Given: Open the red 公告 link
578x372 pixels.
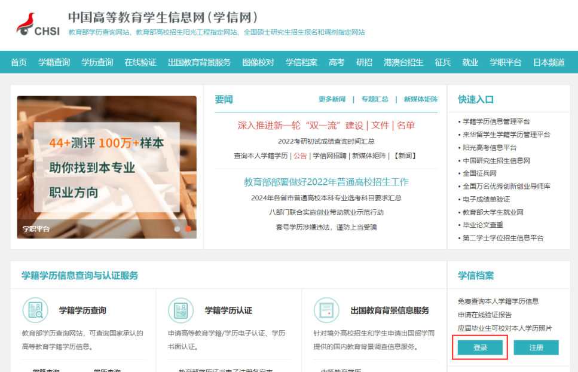Looking at the screenshot, I should tap(300, 156).
